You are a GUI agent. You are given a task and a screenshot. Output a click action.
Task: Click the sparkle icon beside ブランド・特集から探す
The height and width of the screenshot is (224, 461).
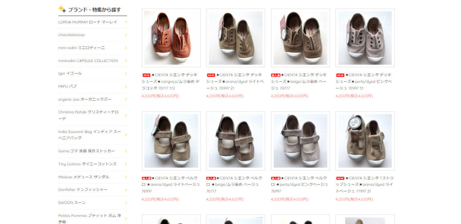62,9
